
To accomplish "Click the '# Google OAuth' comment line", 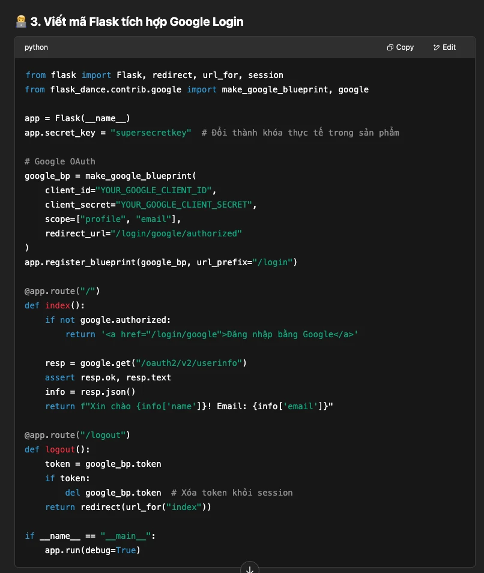I will [60, 161].
